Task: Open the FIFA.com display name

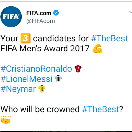Action: 39,13
